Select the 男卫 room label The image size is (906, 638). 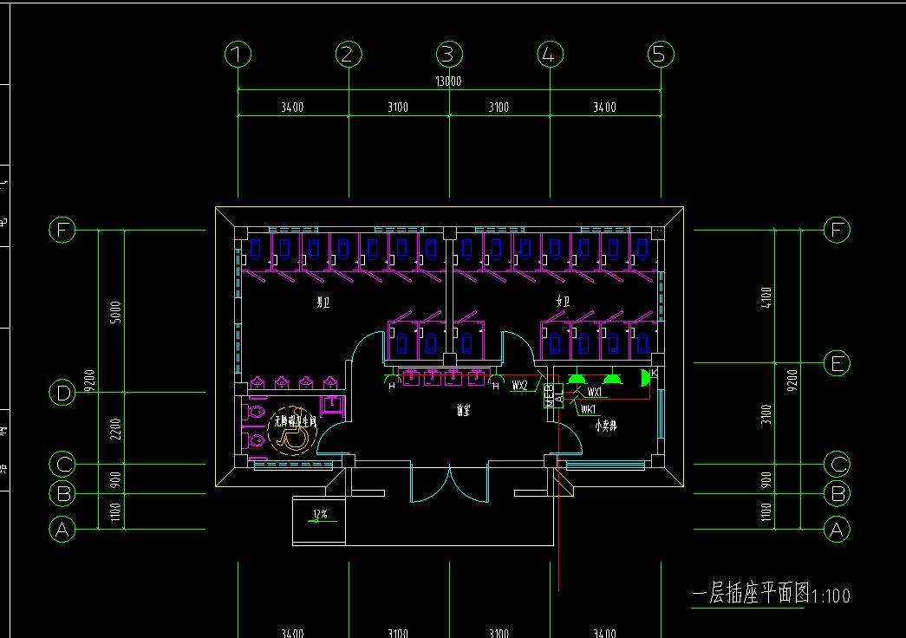pyautogui.click(x=323, y=303)
